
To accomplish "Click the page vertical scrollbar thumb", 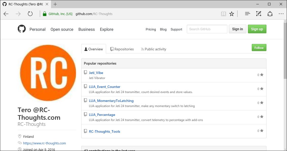I will click(285, 51).
